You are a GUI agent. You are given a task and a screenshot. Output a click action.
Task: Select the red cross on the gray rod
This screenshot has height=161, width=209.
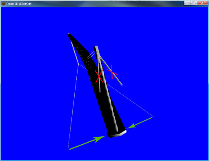pos(112,72)
